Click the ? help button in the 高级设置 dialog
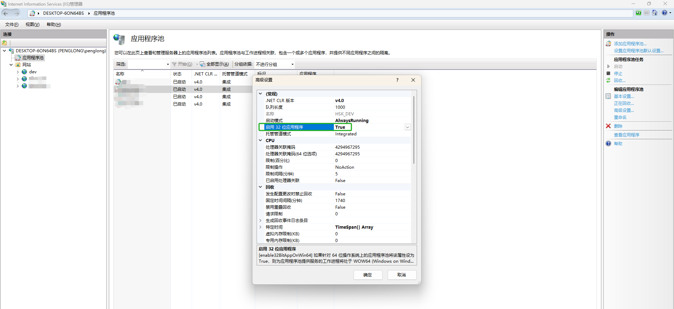This screenshot has width=674, height=309. 397,80
